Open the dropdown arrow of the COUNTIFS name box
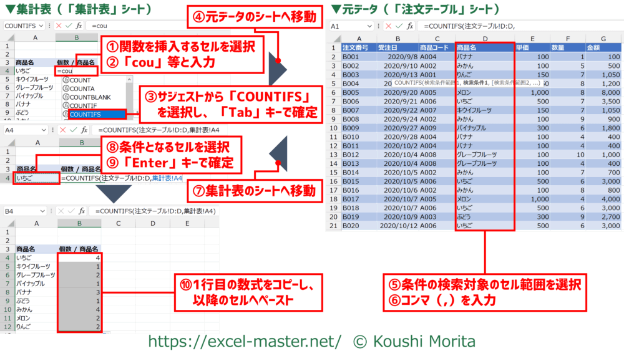Screen dimensions: 624x351 tap(41, 26)
